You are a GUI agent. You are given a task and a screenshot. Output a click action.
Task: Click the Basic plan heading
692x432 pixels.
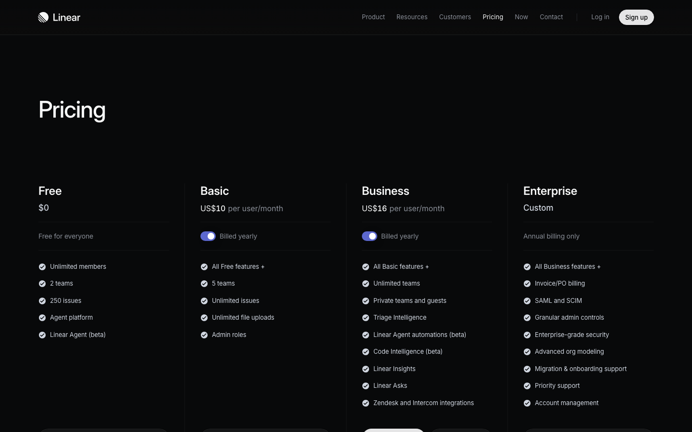214,191
